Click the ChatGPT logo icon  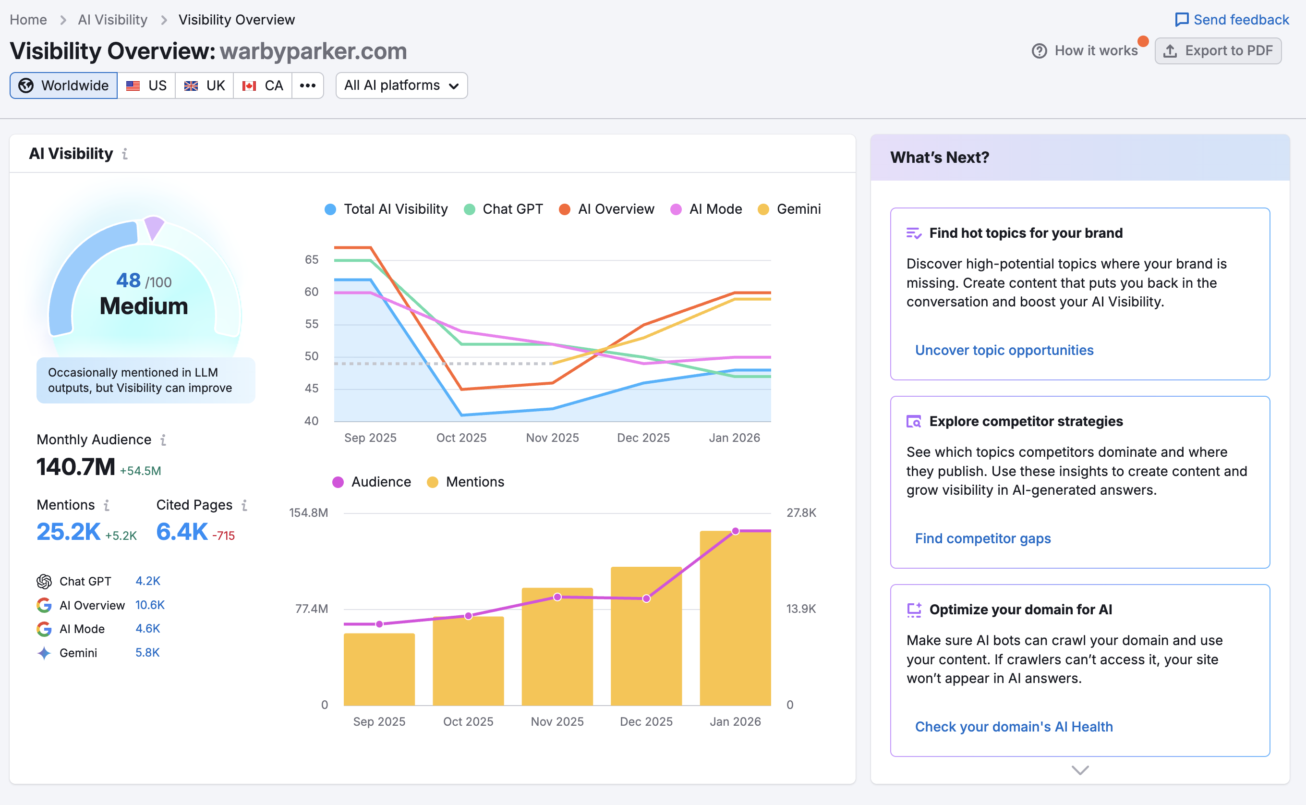[x=44, y=581]
